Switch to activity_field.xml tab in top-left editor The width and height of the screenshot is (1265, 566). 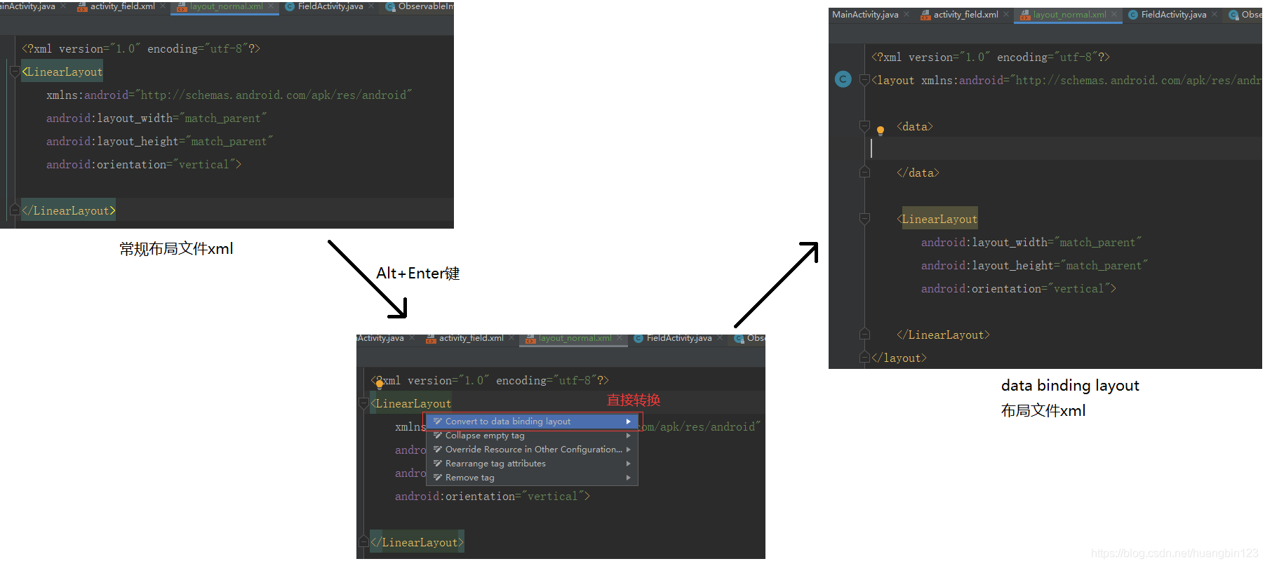click(x=123, y=6)
